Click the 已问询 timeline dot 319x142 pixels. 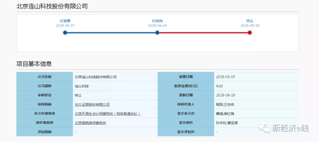[157, 33]
